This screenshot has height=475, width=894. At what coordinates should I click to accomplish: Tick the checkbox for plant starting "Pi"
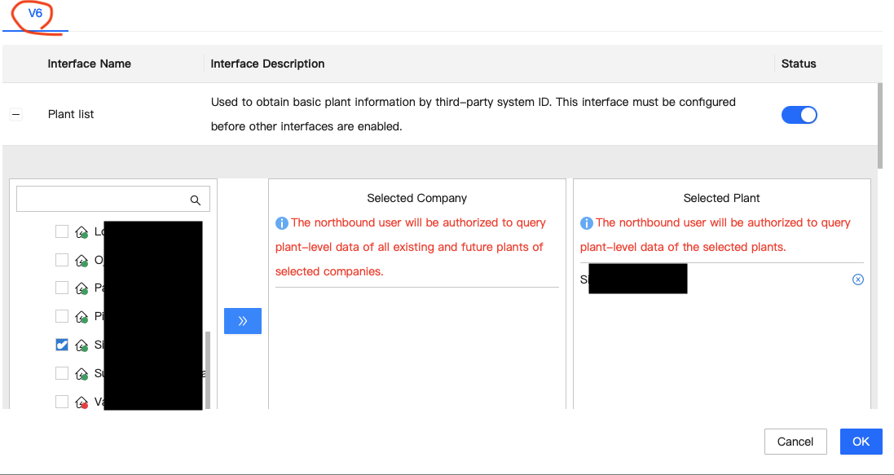62,316
